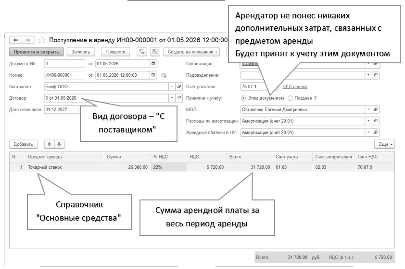Image resolution: width=405 pixels, height=269 pixels.
Task: Move table row down with arrow
Action: (x=60, y=144)
